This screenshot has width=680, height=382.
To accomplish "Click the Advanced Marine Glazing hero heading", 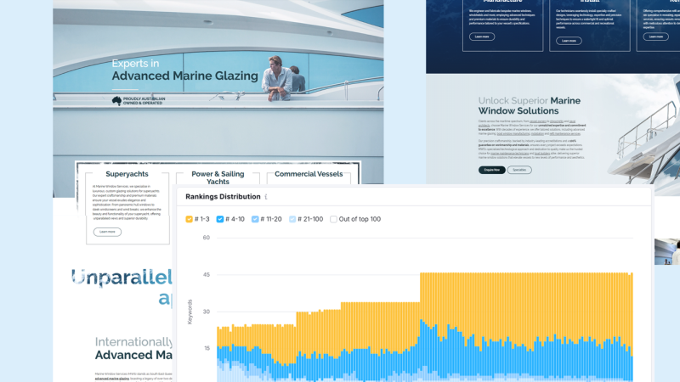I will [x=184, y=76].
